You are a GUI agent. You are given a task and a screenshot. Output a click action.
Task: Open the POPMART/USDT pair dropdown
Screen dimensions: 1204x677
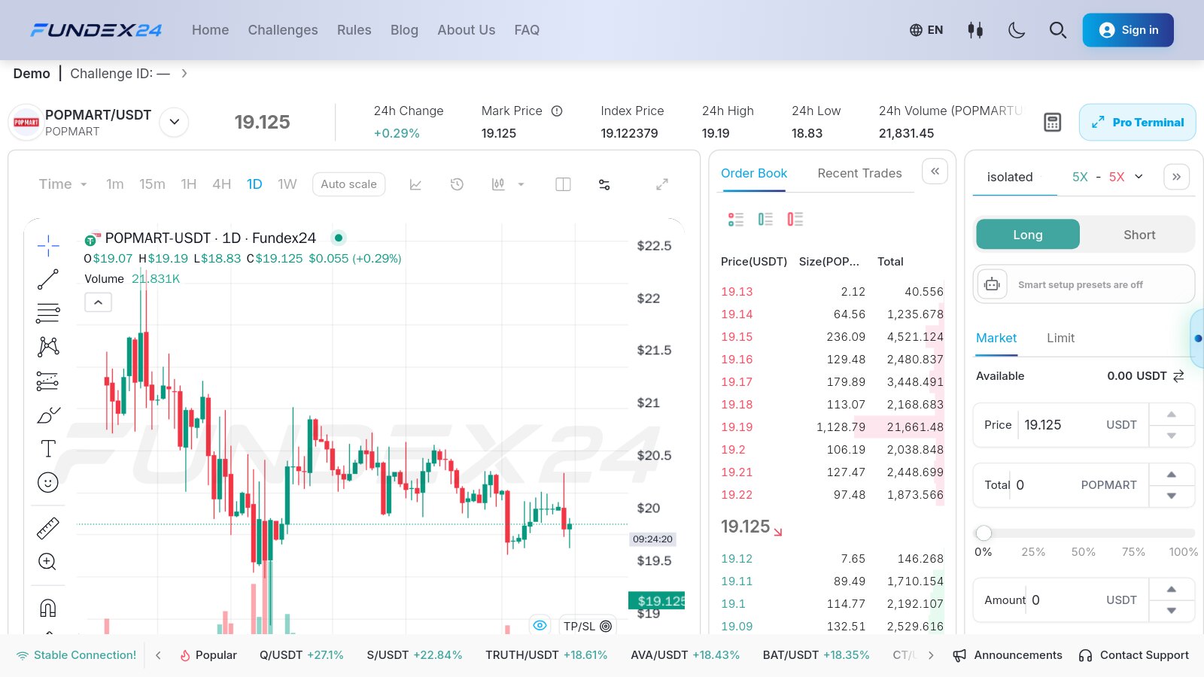click(x=175, y=122)
